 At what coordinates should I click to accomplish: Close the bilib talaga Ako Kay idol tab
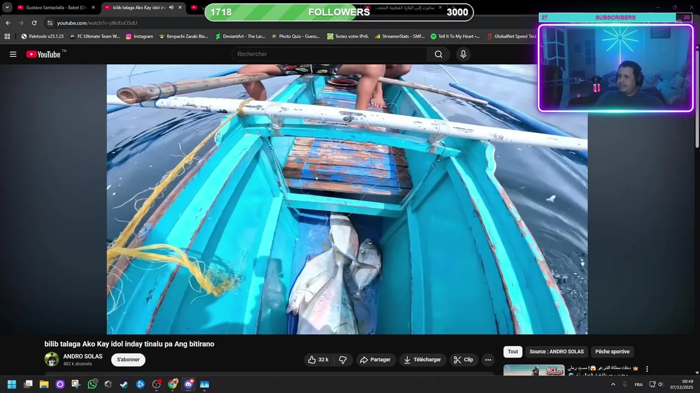pyautogui.click(x=180, y=8)
